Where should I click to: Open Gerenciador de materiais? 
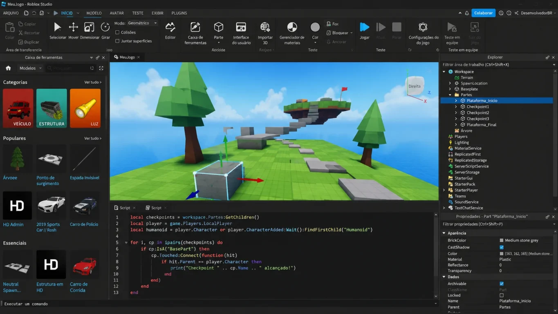point(292,33)
